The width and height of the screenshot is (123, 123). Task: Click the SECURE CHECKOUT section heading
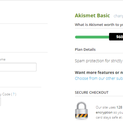92,93
